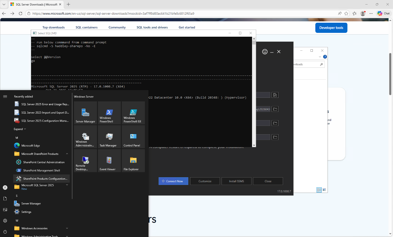Collapse Microsoft SharePoint Products folder
Image resolution: width=393 pixels, height=237 pixels.
click(x=67, y=154)
